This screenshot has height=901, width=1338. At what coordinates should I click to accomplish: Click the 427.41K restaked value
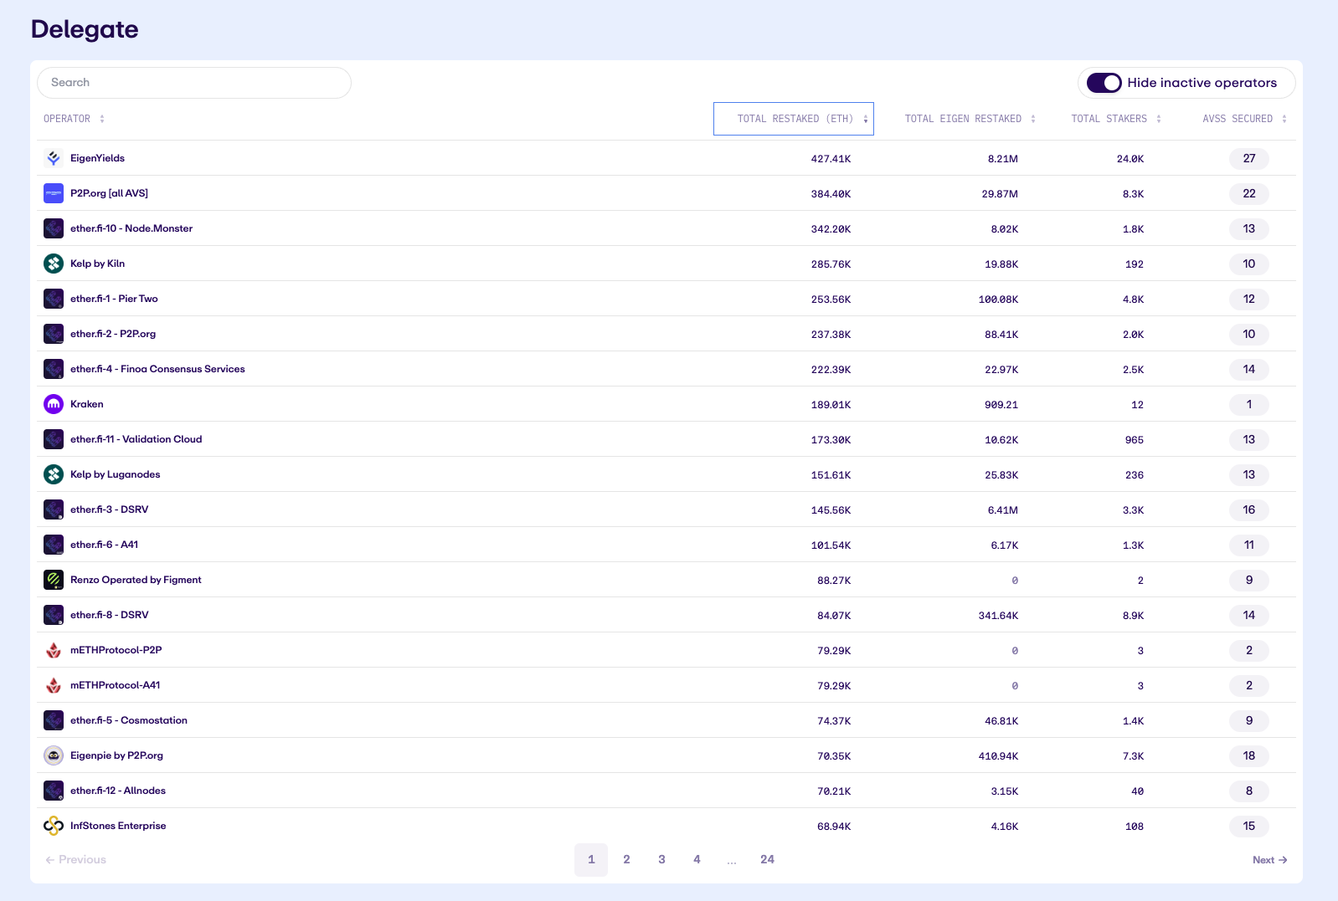point(831,159)
